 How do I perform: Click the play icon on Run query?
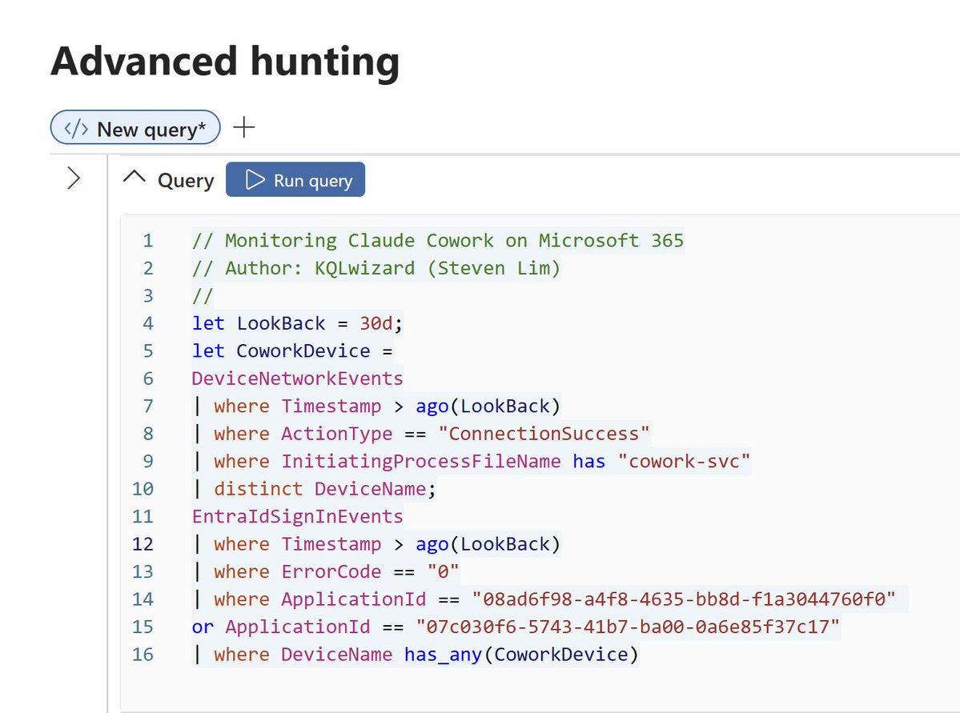pos(254,180)
